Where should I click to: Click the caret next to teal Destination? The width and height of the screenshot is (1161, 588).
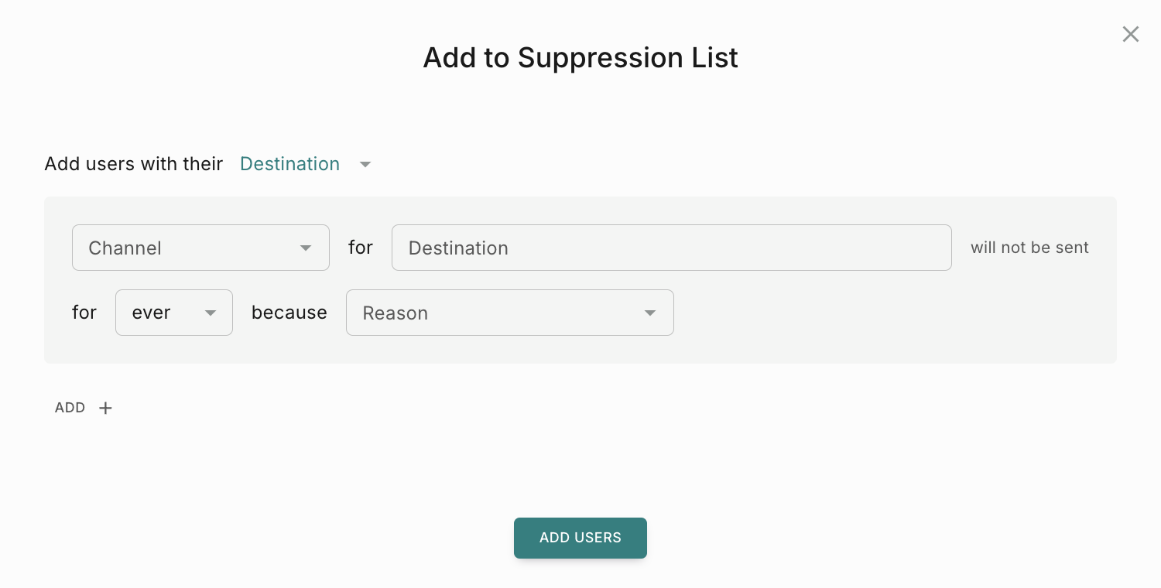(365, 164)
